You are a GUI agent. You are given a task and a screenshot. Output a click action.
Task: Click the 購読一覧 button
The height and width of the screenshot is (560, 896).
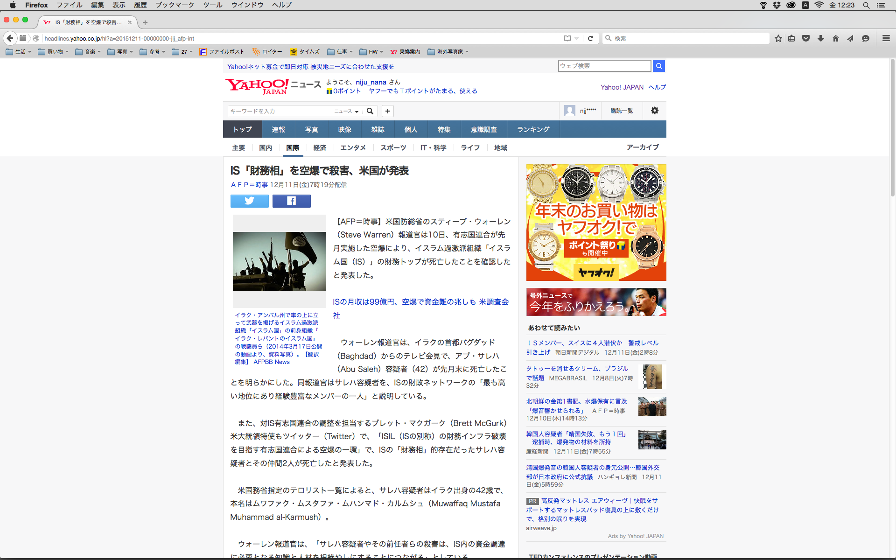click(622, 111)
